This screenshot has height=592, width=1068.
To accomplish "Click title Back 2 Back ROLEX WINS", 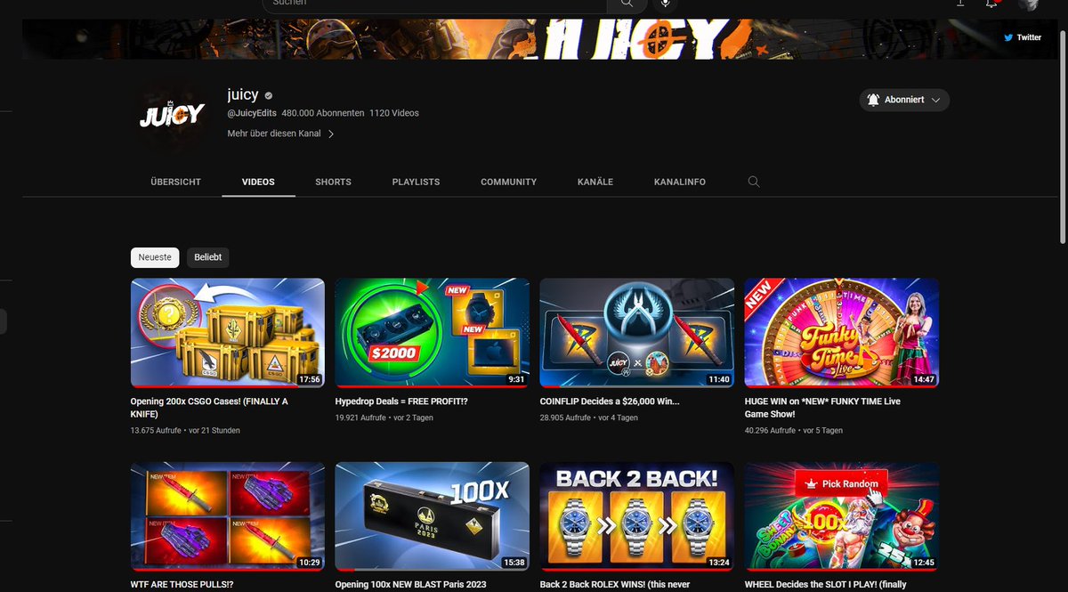I will pos(614,585).
